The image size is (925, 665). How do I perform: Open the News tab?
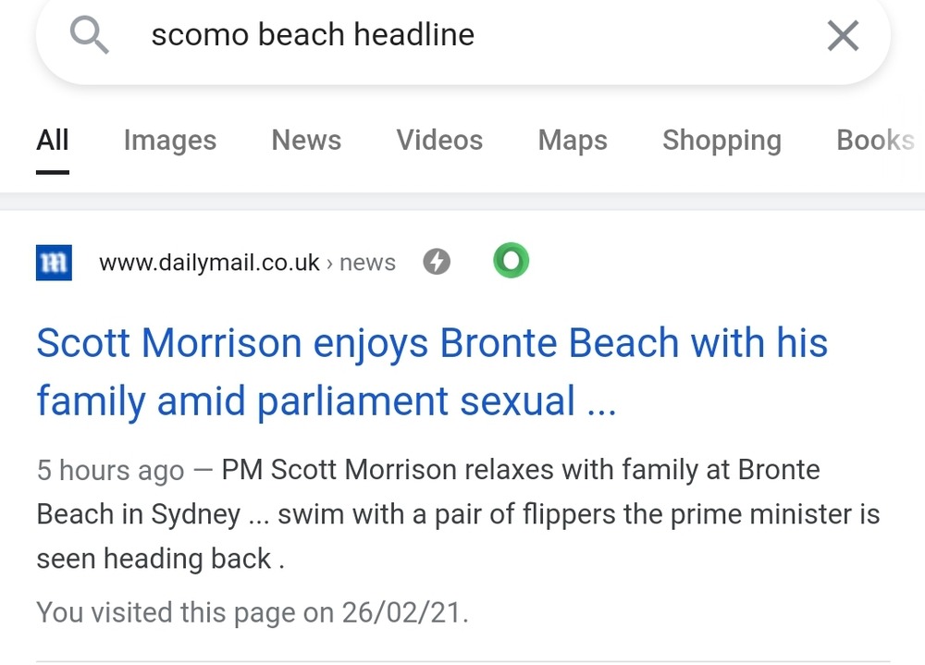coord(306,140)
